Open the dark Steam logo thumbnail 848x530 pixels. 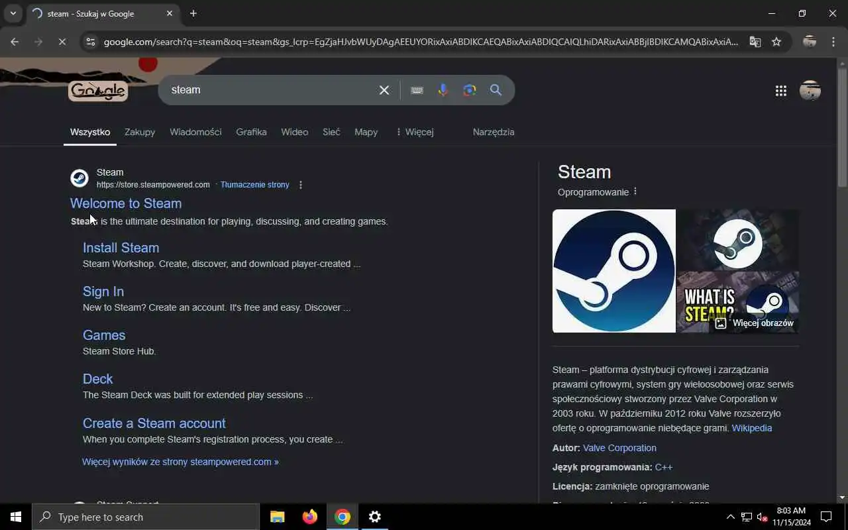738,240
